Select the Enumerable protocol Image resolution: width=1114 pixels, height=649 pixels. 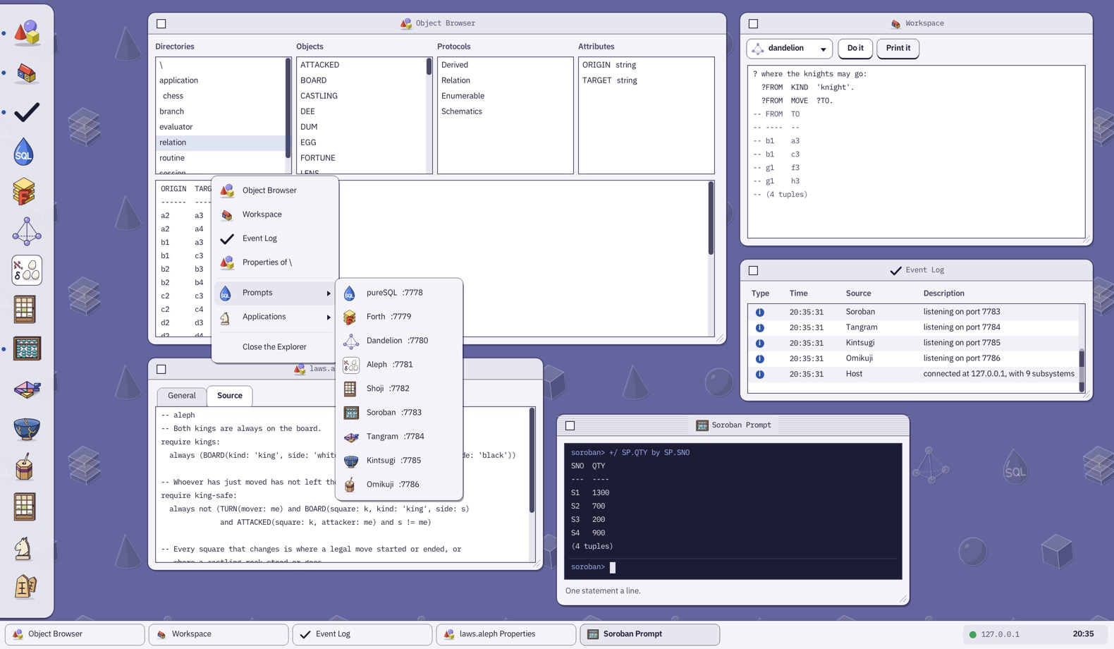coord(505,96)
